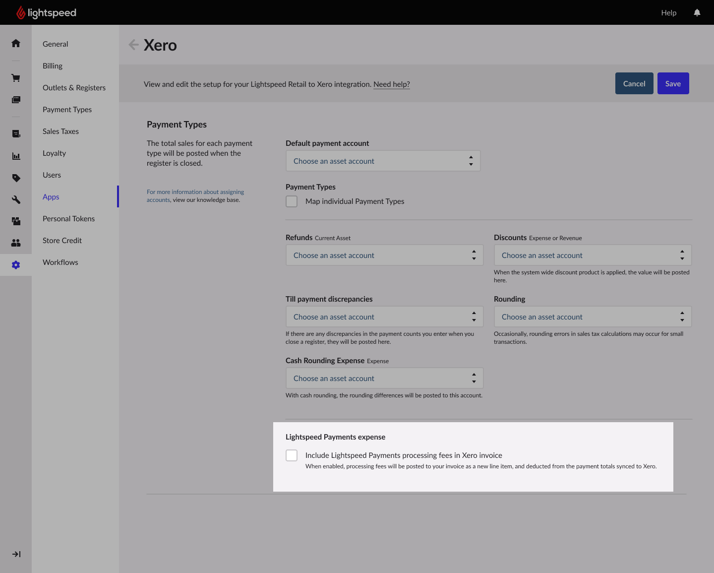Open Rounding account dropdown
This screenshot has height=573, width=714.
(x=593, y=317)
